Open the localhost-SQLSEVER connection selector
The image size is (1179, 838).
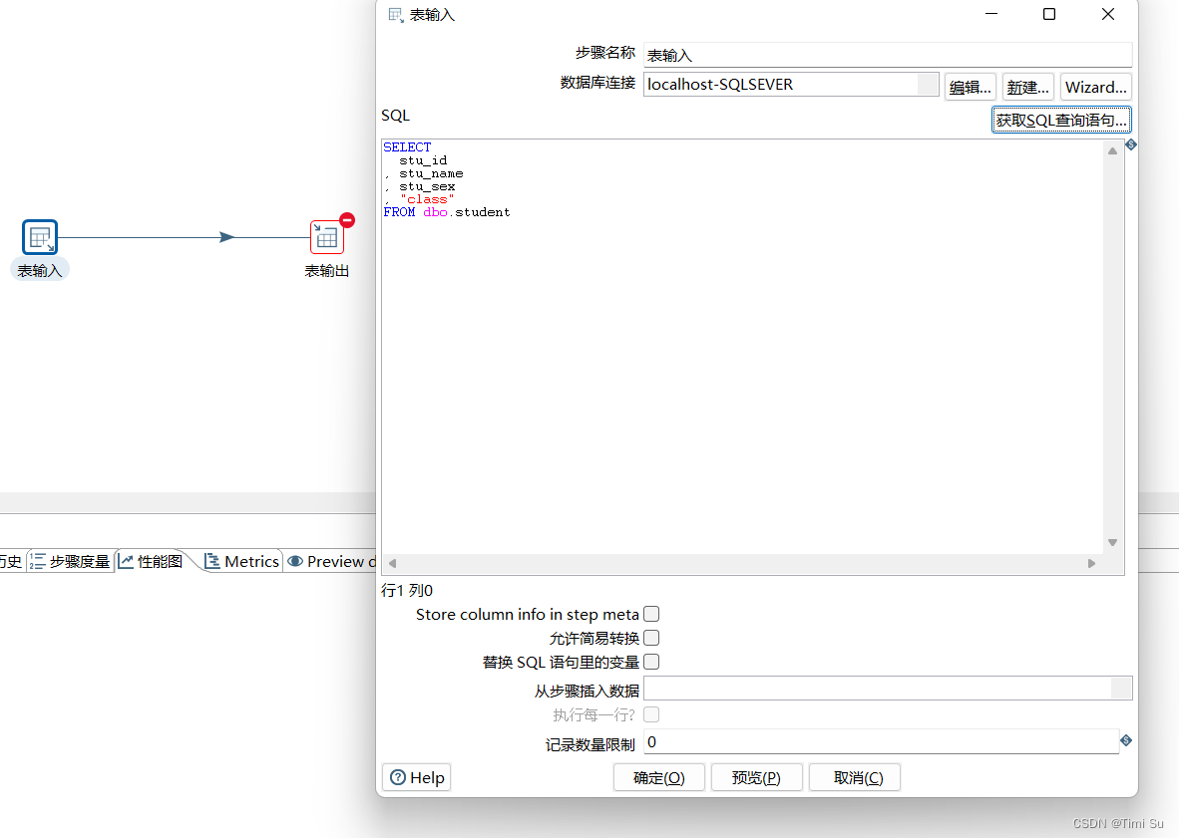930,84
